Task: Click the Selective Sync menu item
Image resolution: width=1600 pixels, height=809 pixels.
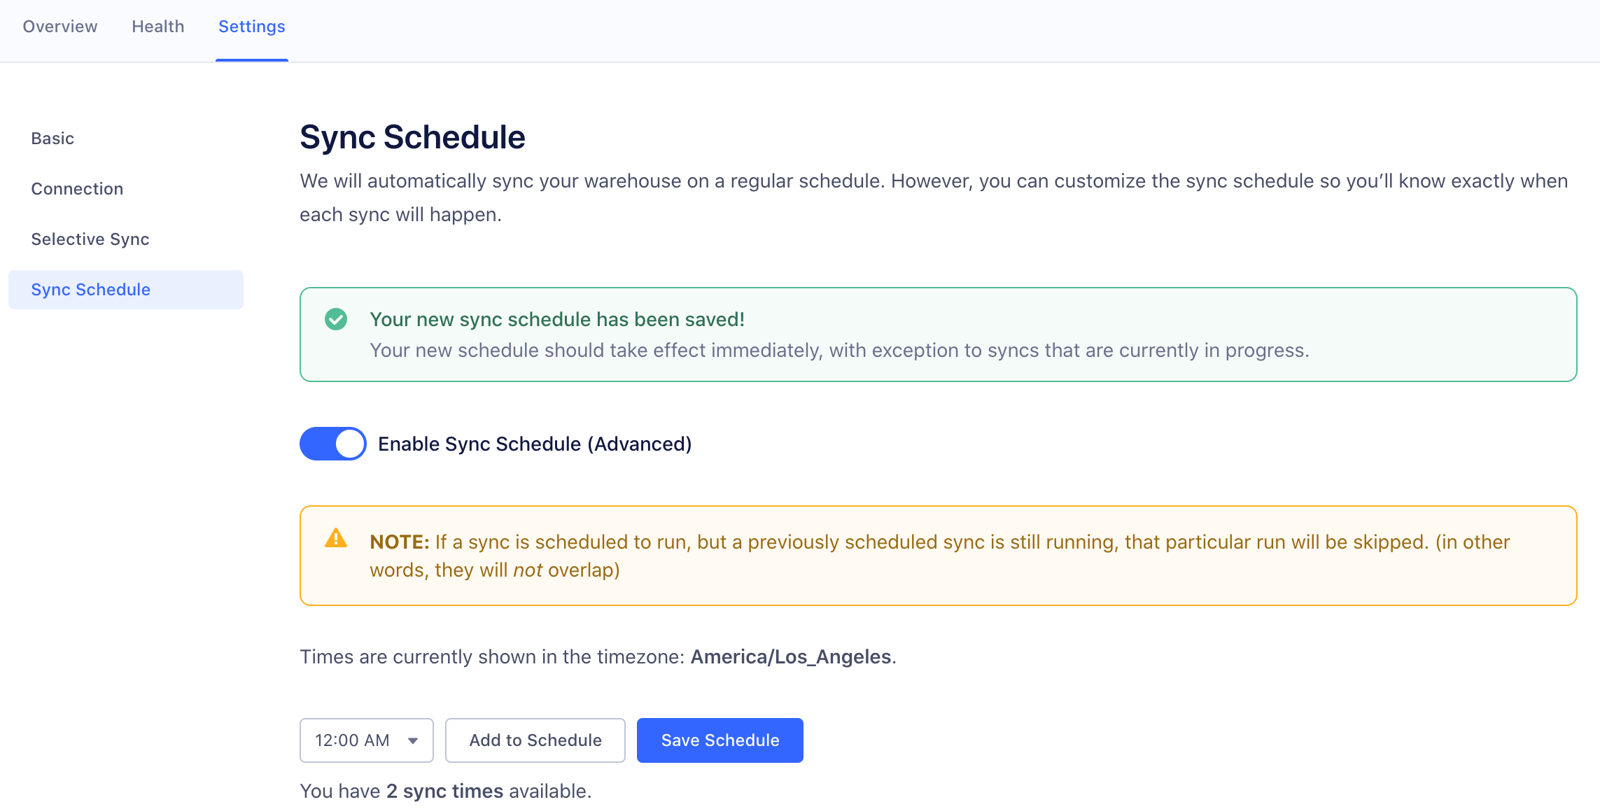Action: pyautogui.click(x=90, y=239)
